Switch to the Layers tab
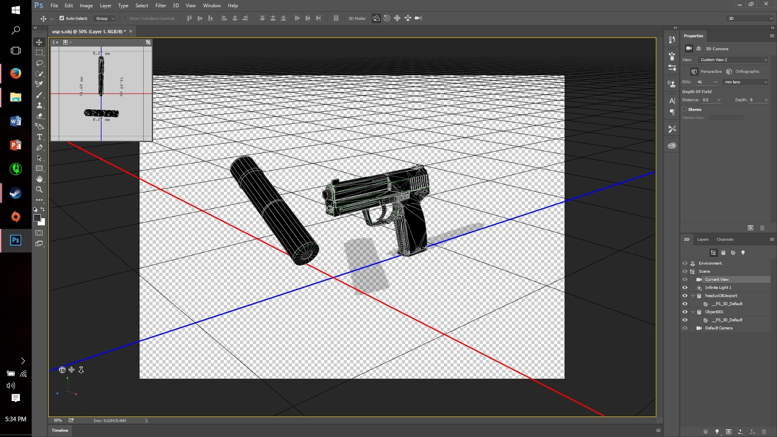Viewport: 777px width, 437px height. pos(702,239)
